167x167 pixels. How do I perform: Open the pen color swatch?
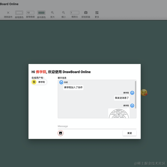(x=19, y=13)
